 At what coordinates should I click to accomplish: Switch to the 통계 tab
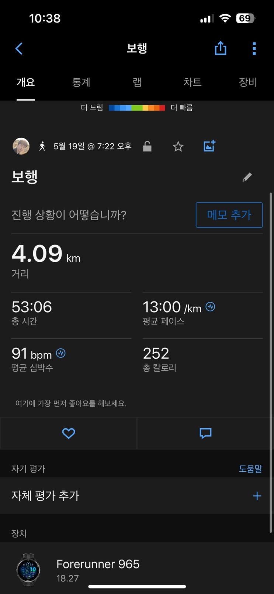click(81, 82)
